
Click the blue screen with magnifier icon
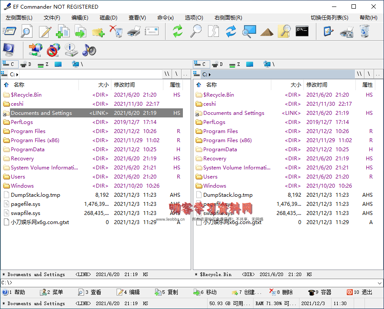249,31
